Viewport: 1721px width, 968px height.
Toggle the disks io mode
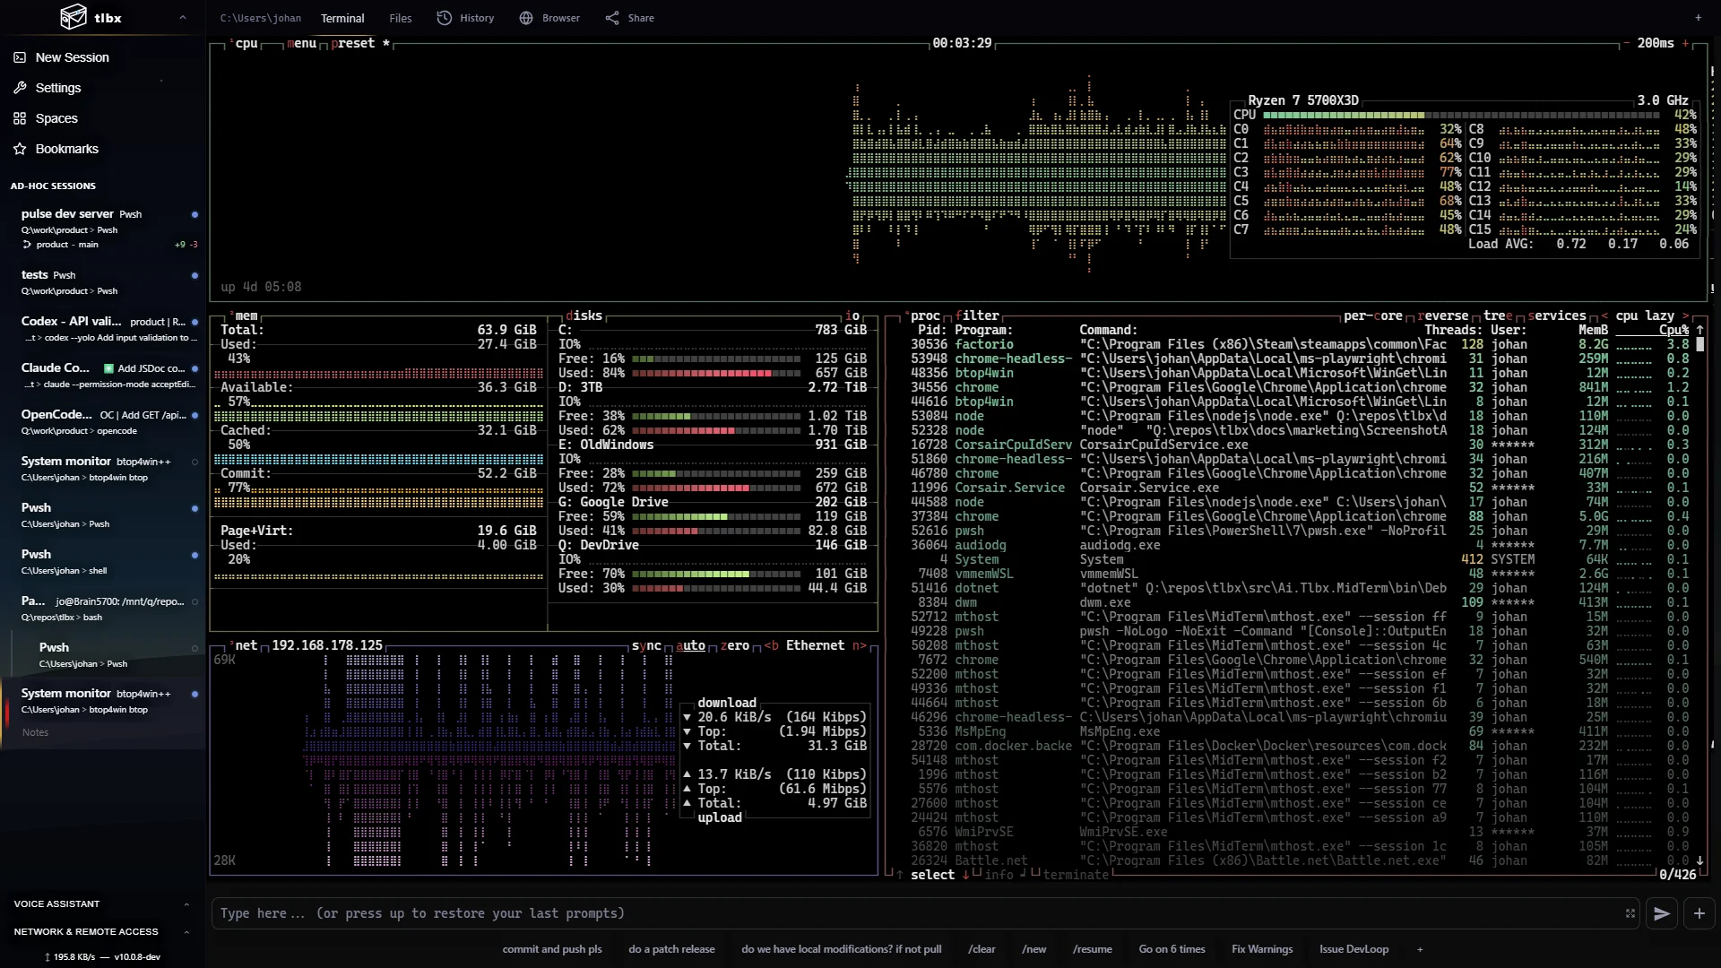click(852, 315)
